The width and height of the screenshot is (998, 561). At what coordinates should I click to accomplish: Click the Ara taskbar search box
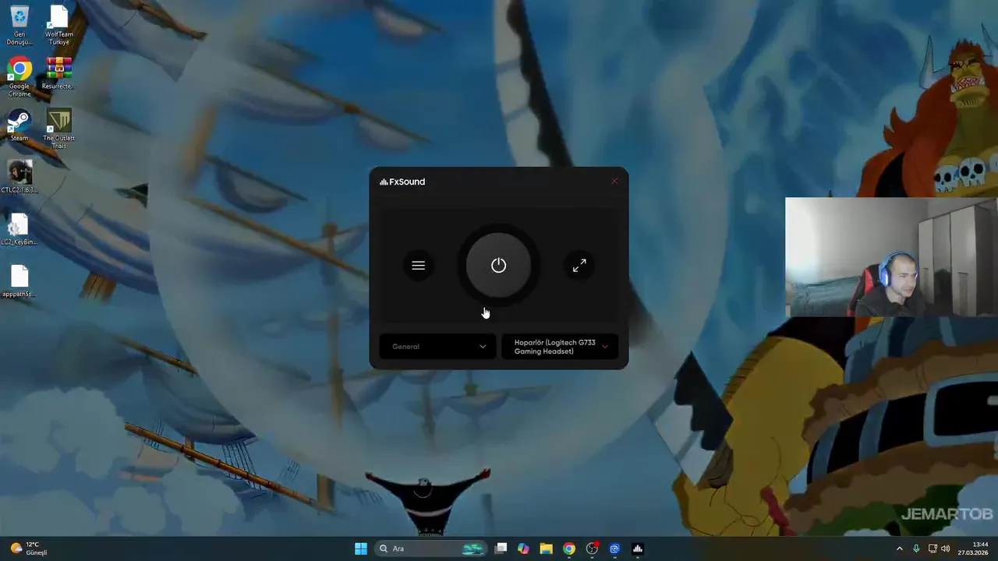tap(431, 549)
